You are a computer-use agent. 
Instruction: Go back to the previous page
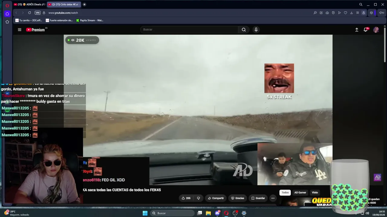pyautogui.click(x=16, y=13)
